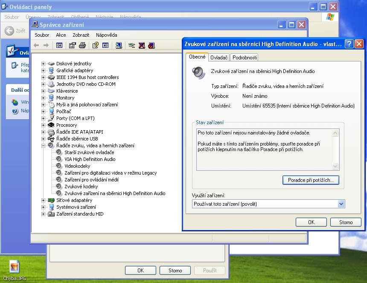Click the Uninstall device toolbar icon

142,45
